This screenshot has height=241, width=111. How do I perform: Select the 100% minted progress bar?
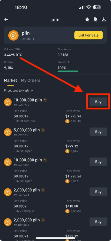click(x=68, y=71)
